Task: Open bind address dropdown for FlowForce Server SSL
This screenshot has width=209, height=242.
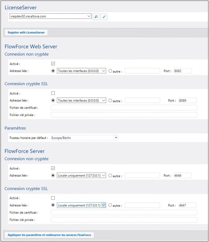Action: click(x=81, y=205)
